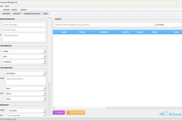The image size is (182, 121).
Task: Sort by the PHONE column header
Action: tap(82, 32)
